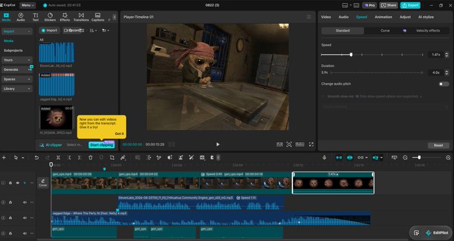Zoom out the timeline with minus magnifier

[x=405, y=158]
